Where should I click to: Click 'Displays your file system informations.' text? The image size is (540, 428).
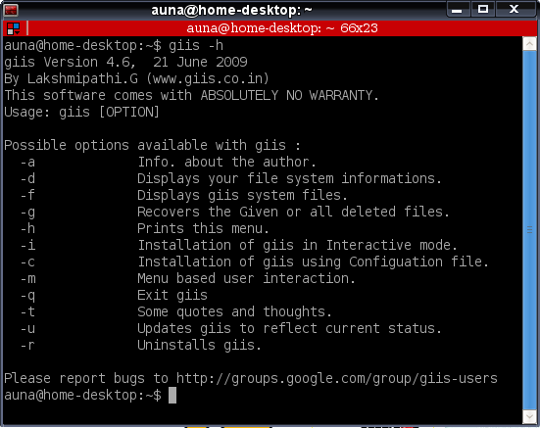click(x=289, y=179)
